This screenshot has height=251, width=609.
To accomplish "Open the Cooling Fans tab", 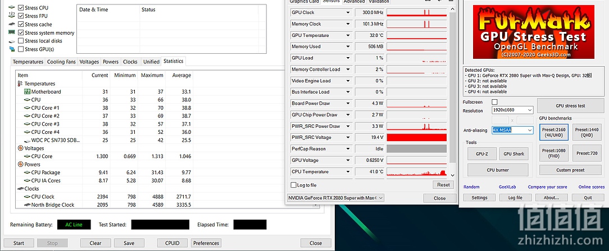I will click(x=61, y=62).
